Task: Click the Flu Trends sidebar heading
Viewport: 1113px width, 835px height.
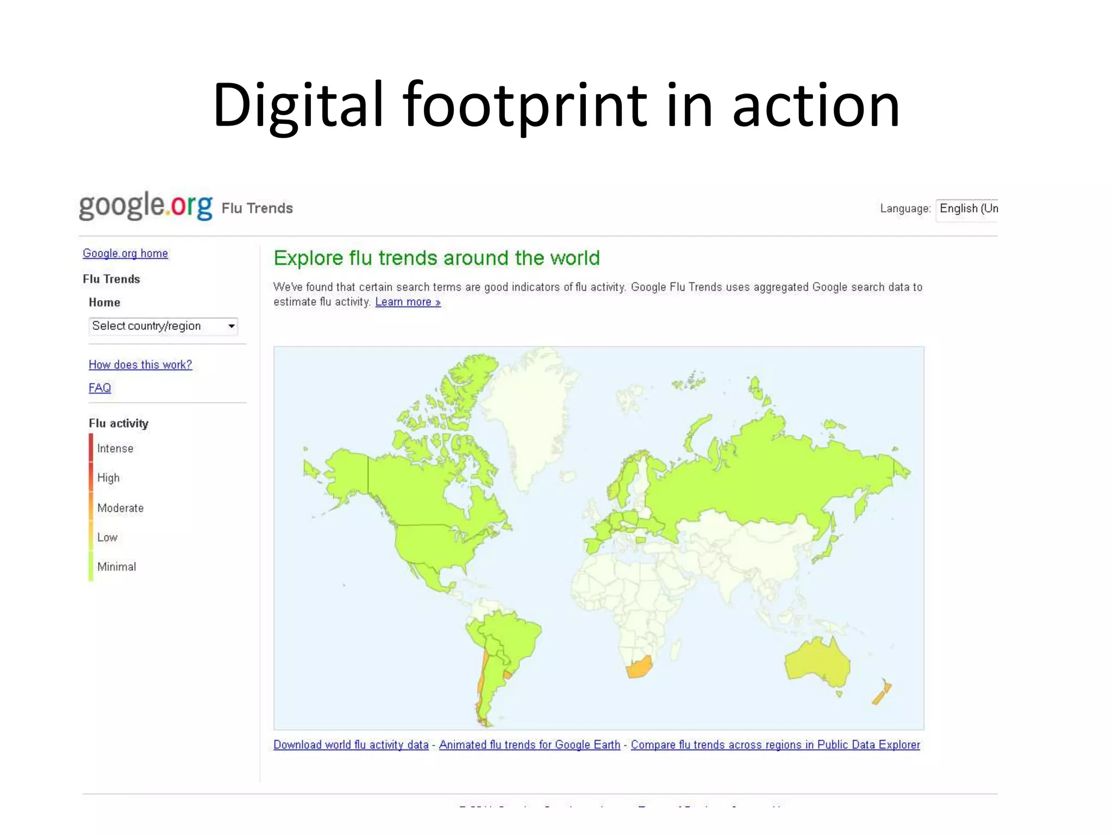Action: pos(111,279)
